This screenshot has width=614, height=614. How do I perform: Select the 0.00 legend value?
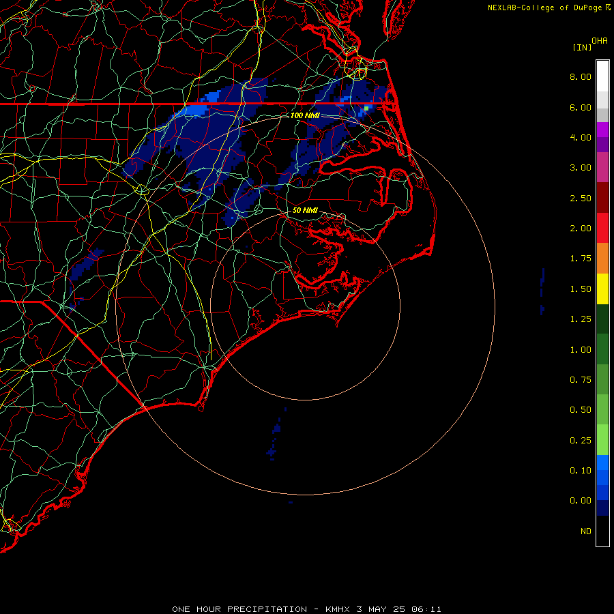(581, 501)
